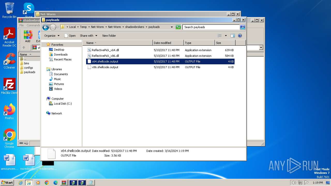Click Temp in address breadcrumb

click(83, 27)
